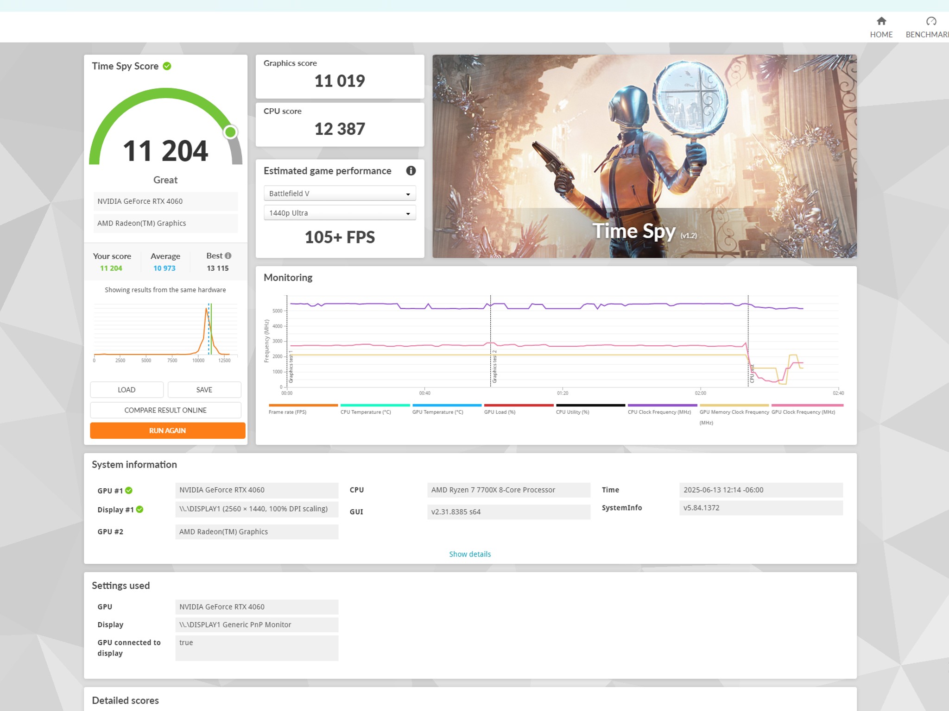Open the Battlefield V game dropdown
This screenshot has width=949, height=711.
(340, 193)
